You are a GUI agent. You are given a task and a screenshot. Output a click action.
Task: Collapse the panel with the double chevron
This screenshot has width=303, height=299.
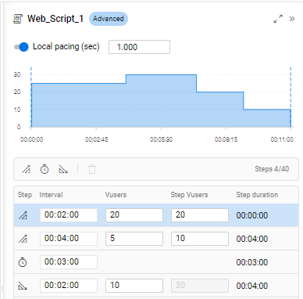(292, 19)
